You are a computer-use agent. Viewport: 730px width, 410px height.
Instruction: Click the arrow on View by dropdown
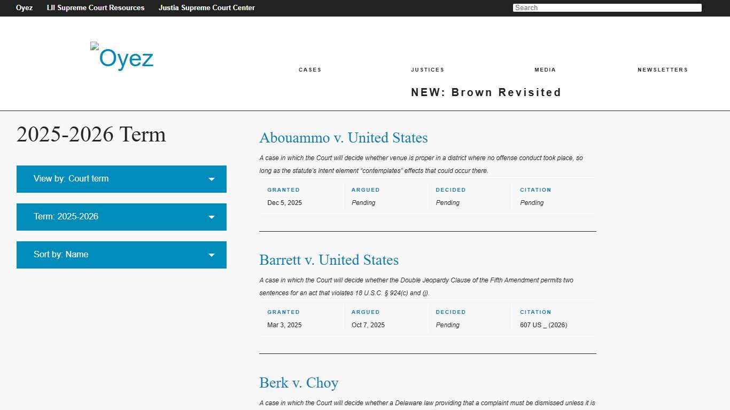(x=212, y=179)
